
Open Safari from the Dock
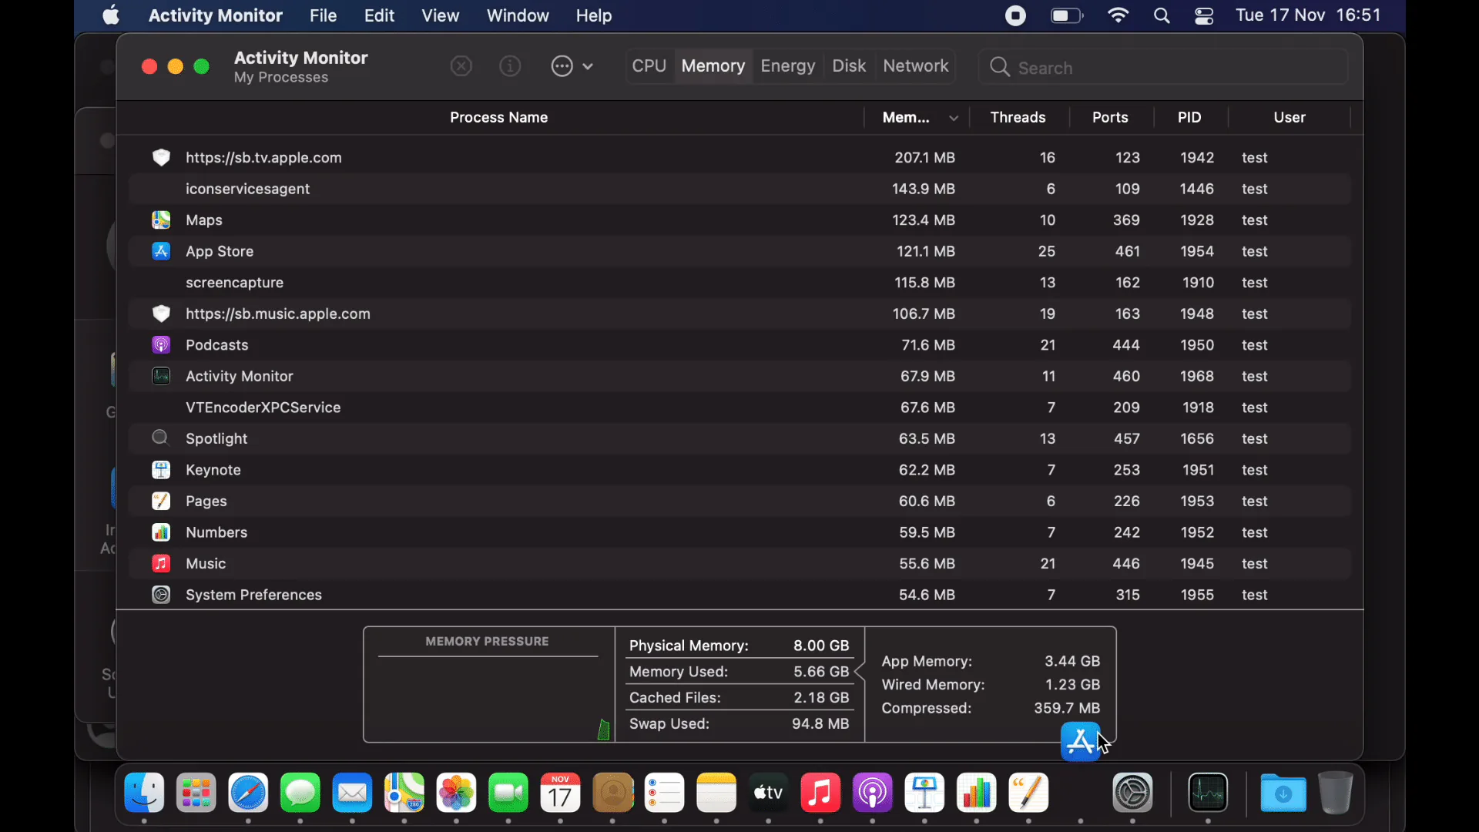coord(248,793)
